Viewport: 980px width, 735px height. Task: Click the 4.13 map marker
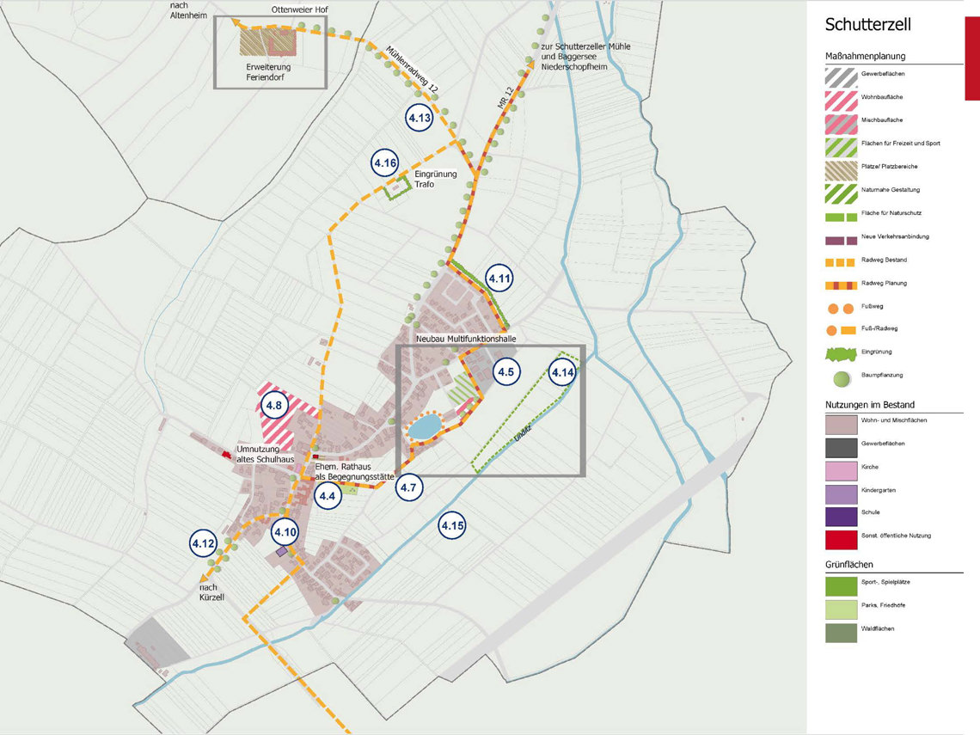[420, 118]
